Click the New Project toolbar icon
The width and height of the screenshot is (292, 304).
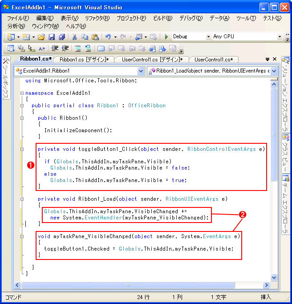[11, 36]
